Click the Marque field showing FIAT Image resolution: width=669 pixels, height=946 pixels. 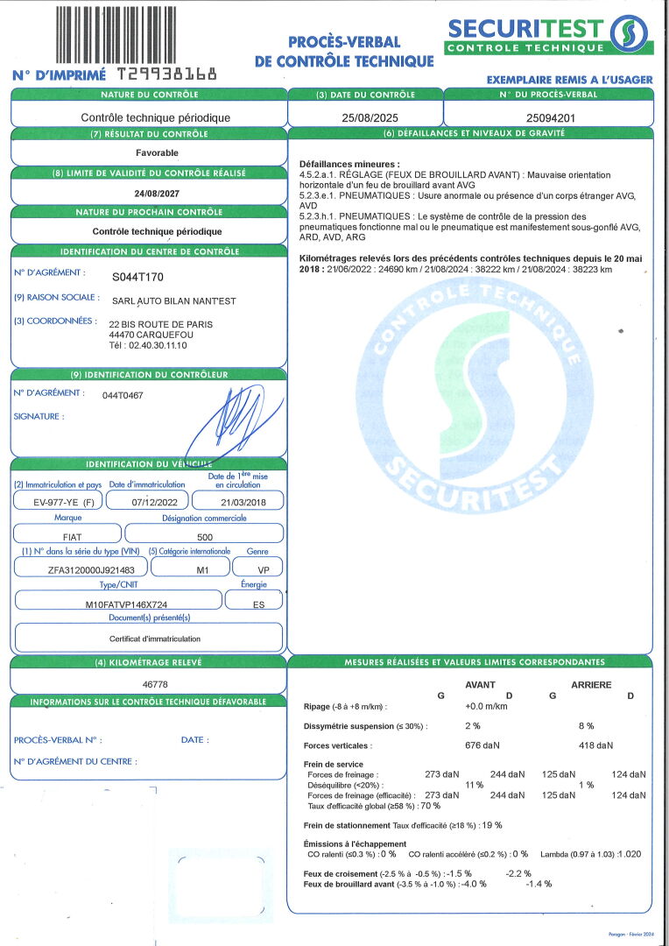point(67,534)
